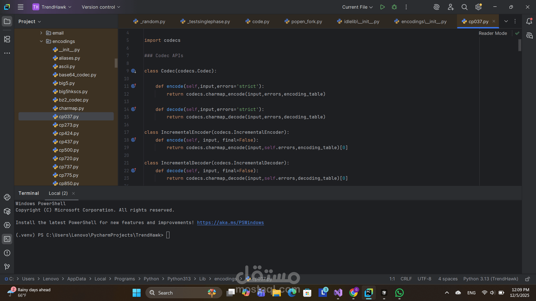Image resolution: width=536 pixels, height=301 pixels.
Task: Open the Current File run configuration dropdown
Action: point(357,7)
